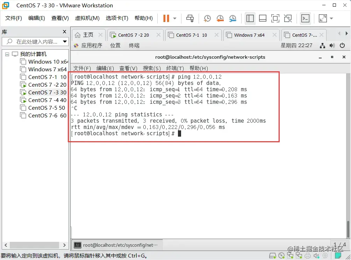Image resolution: width=351 pixels, height=260 pixels.
Task: Open the terminal 编辑(E) menu
Action: (x=105, y=68)
